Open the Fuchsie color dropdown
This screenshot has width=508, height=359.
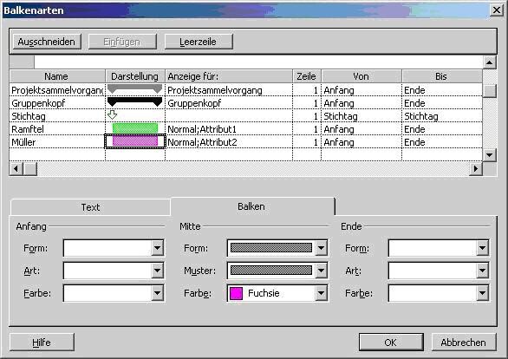tap(321, 293)
